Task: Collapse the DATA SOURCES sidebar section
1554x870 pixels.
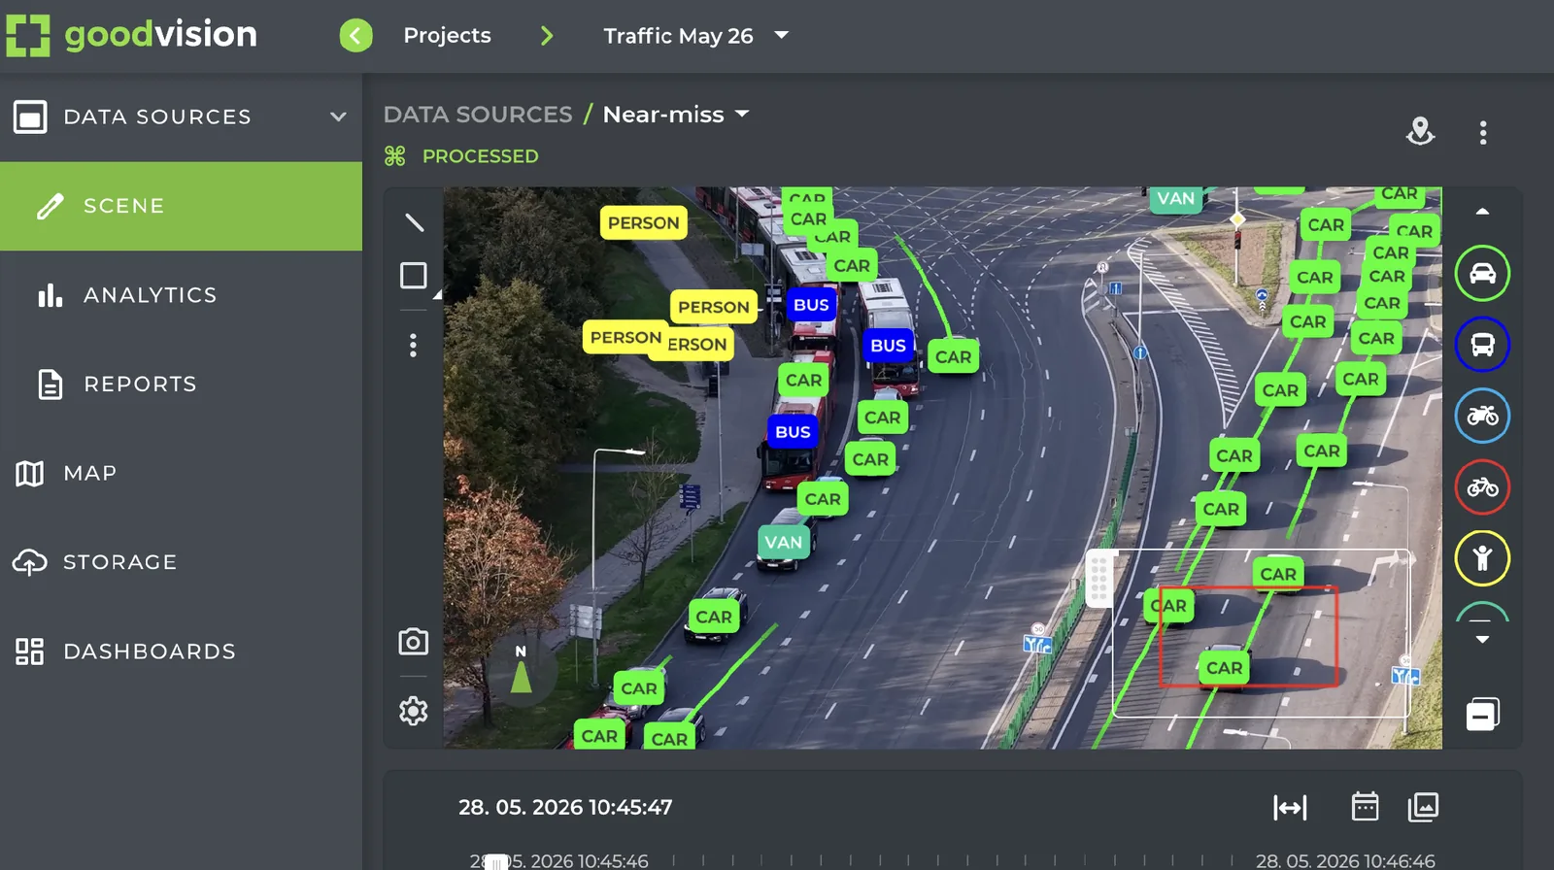Action: (x=338, y=117)
